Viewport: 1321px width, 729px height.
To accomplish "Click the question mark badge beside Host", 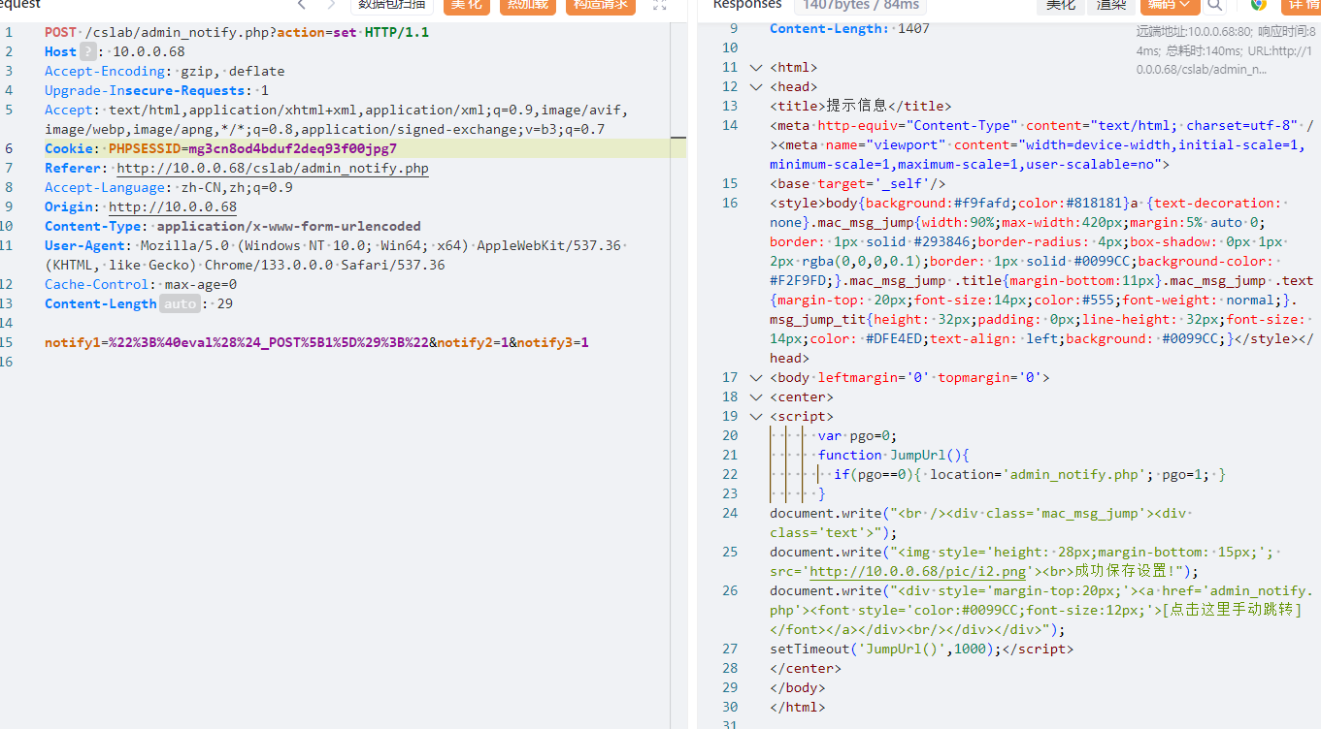I will point(88,51).
